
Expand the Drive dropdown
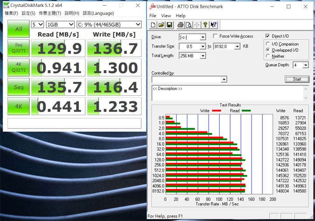[x=203, y=37]
